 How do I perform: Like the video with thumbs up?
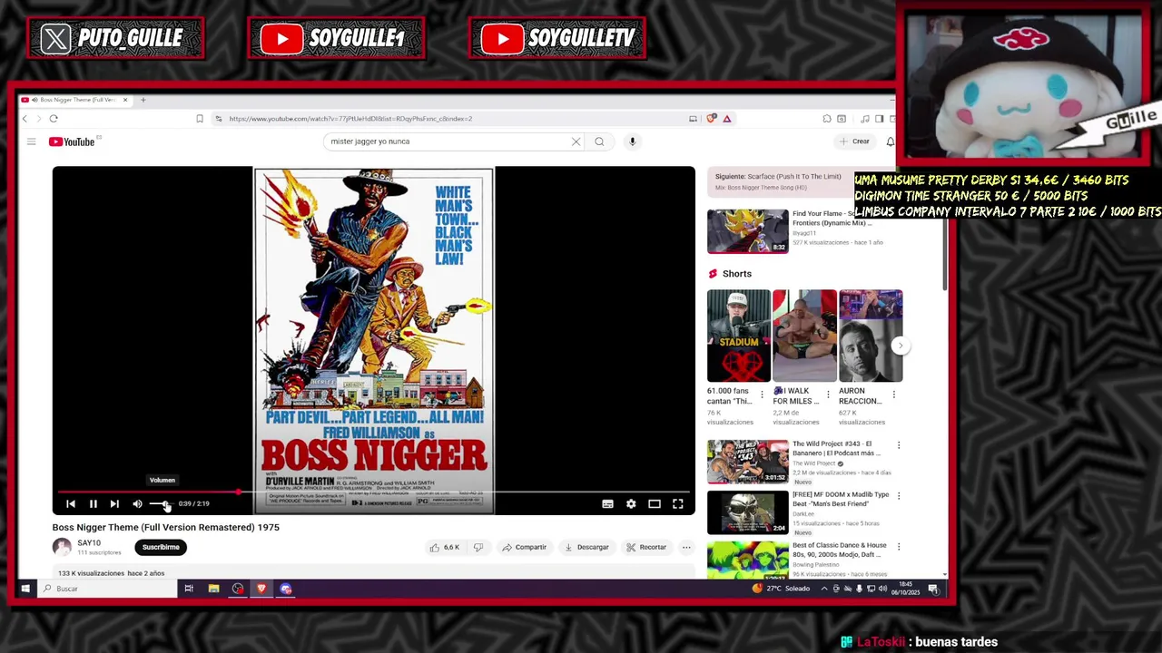coord(446,548)
